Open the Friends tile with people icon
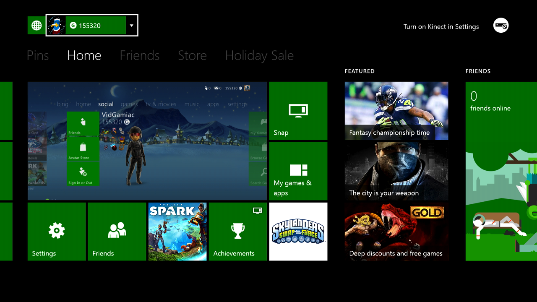 [117, 232]
